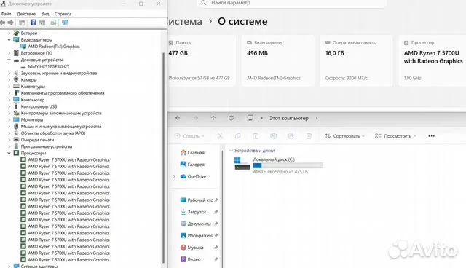Click the scan hardware monitor toolbar icon

click(x=65, y=23)
